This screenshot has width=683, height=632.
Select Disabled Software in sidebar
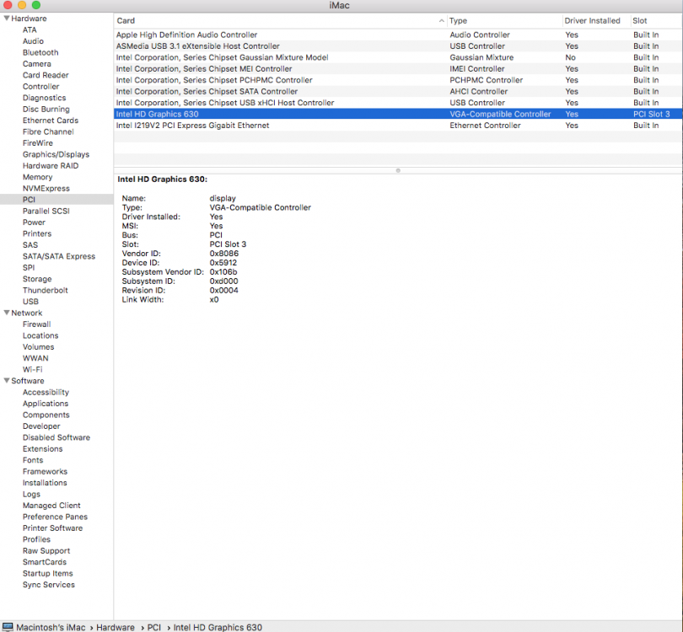(56, 437)
